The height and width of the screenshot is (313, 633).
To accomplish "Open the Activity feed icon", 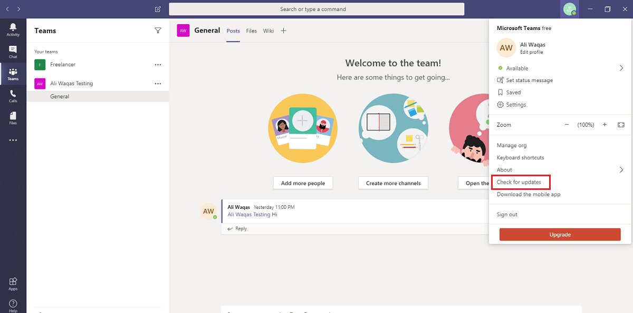I will 13,28.
